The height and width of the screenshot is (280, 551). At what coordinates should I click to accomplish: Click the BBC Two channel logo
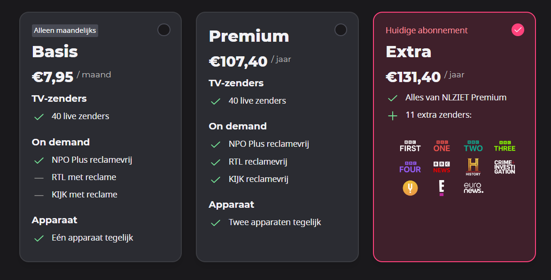click(x=473, y=146)
